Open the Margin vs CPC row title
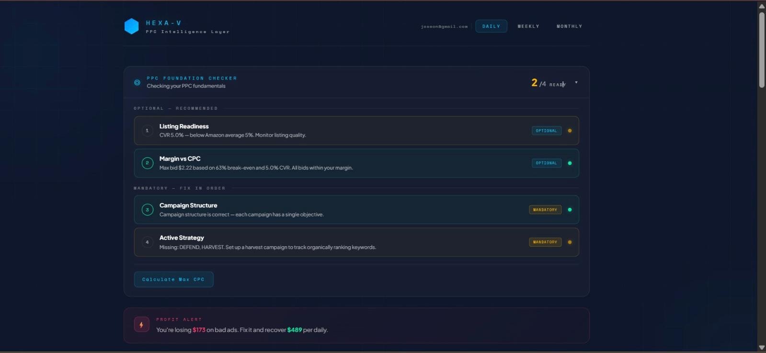 (x=180, y=159)
